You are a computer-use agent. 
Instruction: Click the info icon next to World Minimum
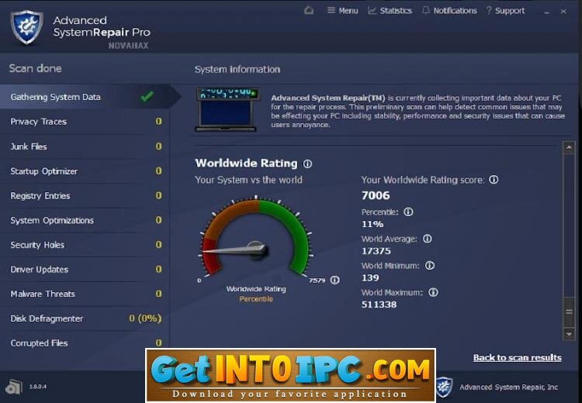click(x=430, y=266)
